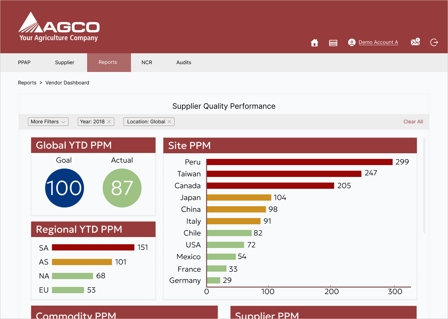Click the Taiwan country label

(x=189, y=174)
